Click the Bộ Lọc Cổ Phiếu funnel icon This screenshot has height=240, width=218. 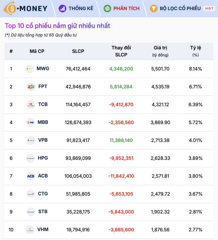tap(153, 8)
